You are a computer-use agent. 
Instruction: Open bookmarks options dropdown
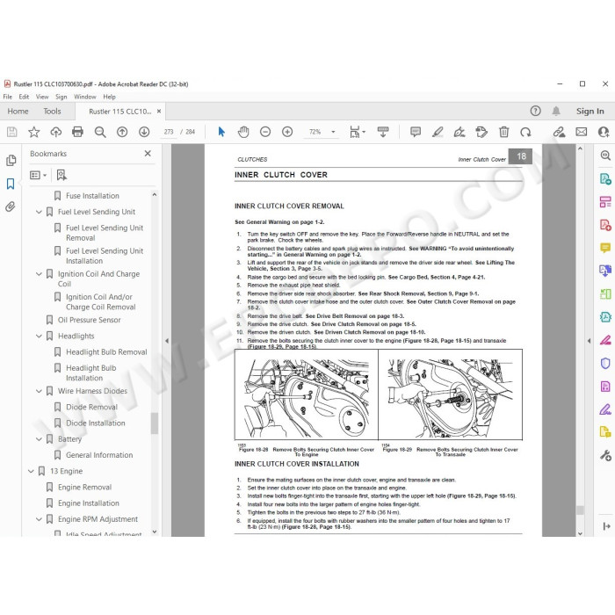pos(39,175)
